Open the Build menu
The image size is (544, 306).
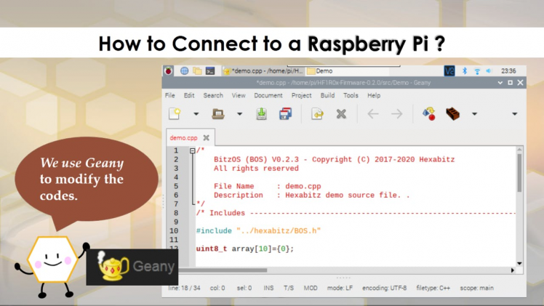pyautogui.click(x=327, y=95)
